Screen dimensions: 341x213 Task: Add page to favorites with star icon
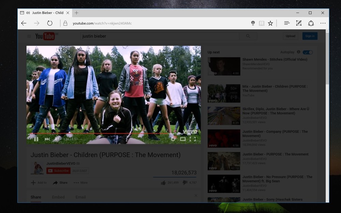pos(270,23)
